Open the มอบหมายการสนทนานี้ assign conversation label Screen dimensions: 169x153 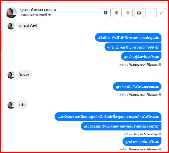pos(34,15)
